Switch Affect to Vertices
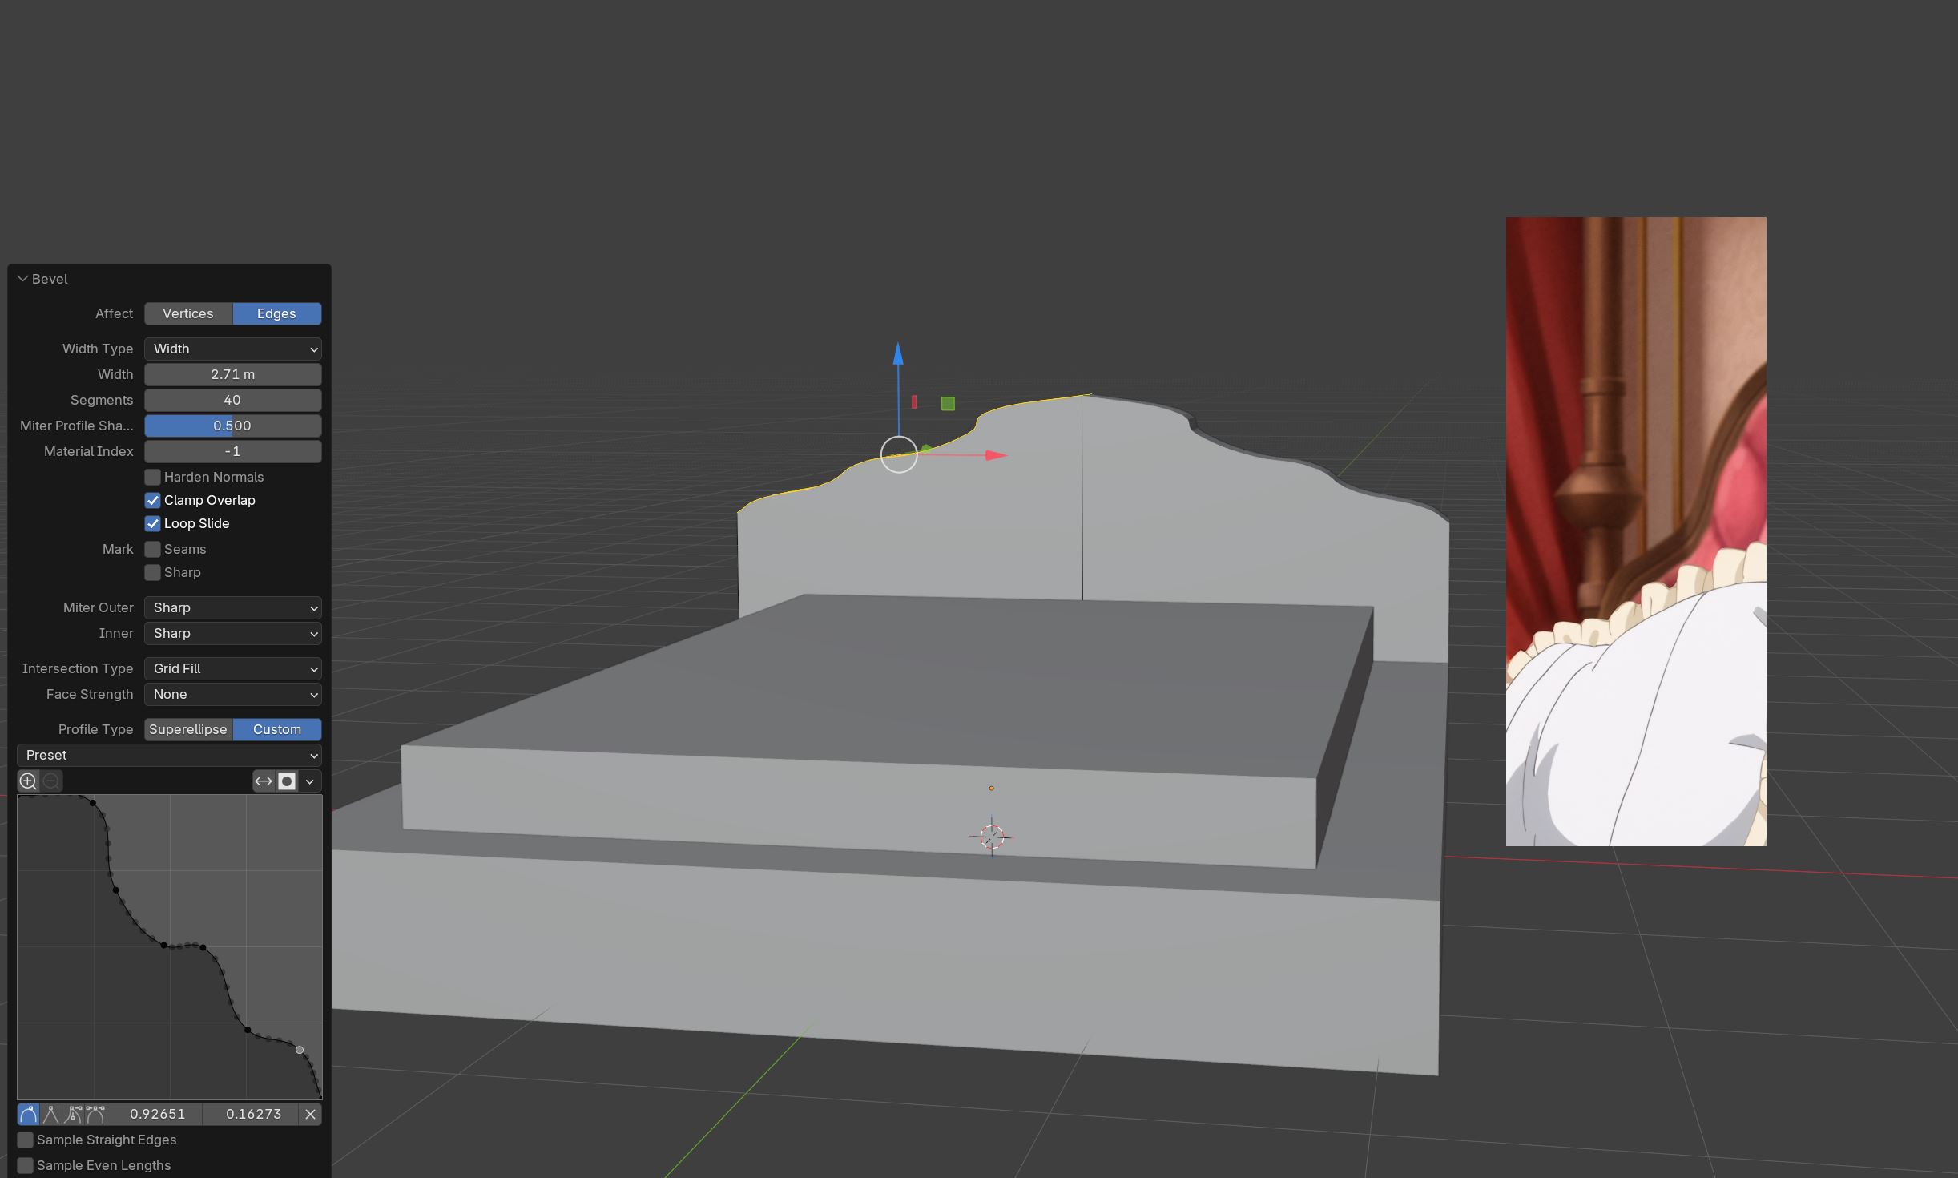The height and width of the screenshot is (1178, 1958). pos(188,313)
